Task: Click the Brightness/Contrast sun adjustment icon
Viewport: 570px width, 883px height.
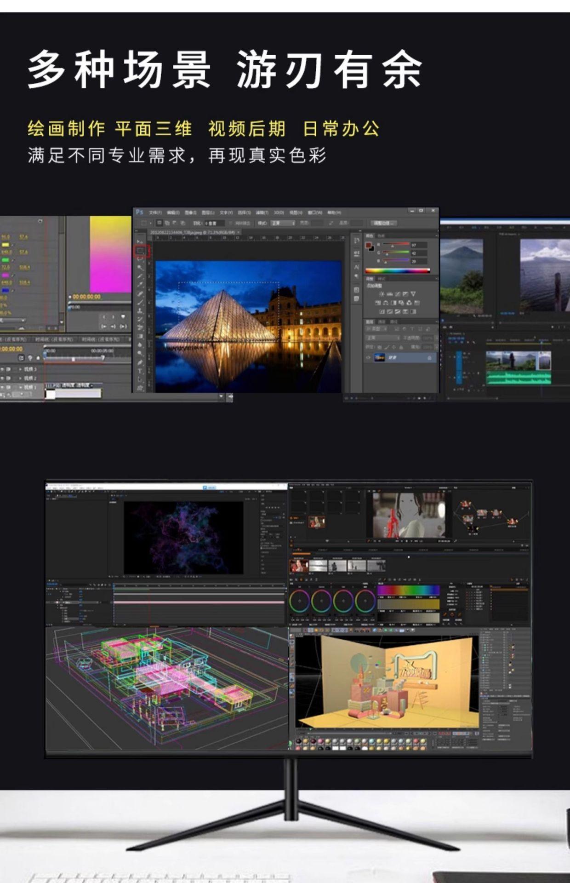Action: pyautogui.click(x=381, y=294)
